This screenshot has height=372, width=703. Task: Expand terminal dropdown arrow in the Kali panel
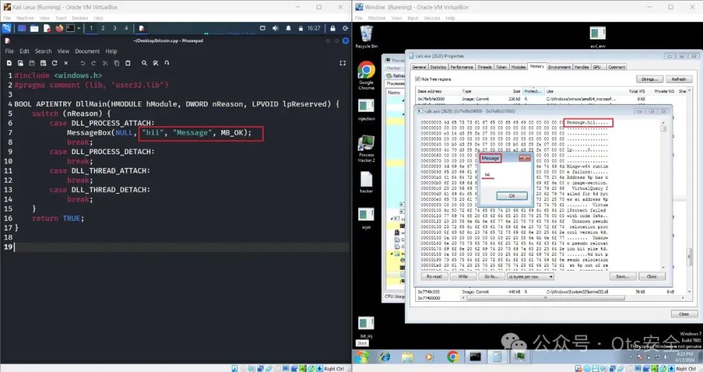[79, 28]
